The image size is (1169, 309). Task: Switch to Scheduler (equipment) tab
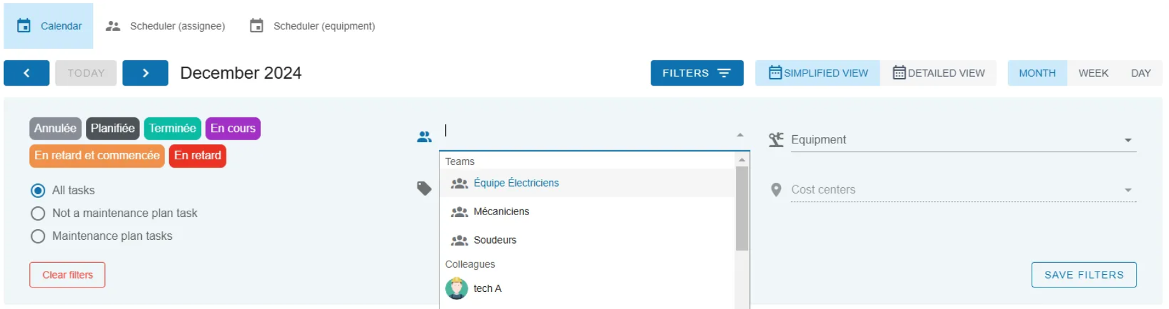(x=312, y=26)
